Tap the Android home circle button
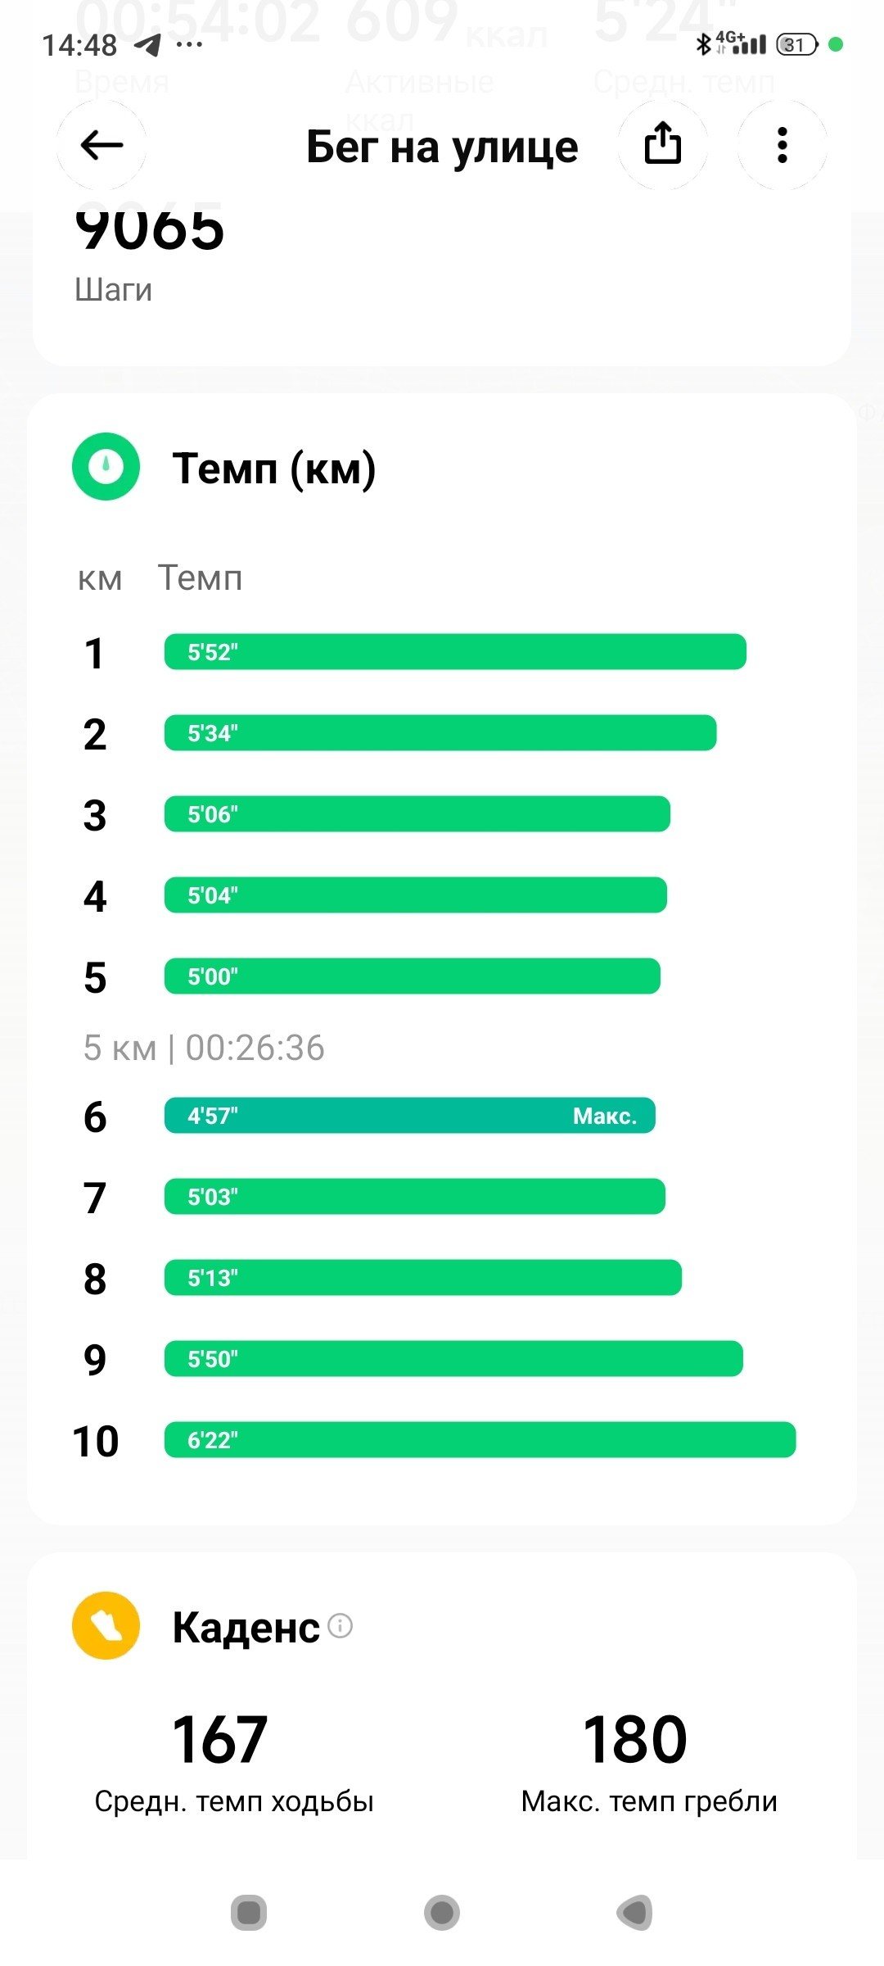This screenshot has width=884, height=1966. (x=442, y=1913)
